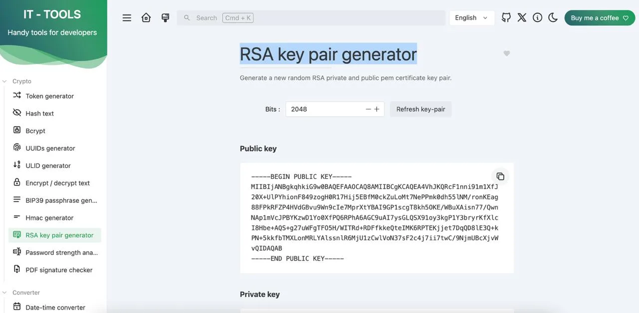
Task: Go to the home page icon
Action: [x=146, y=18]
